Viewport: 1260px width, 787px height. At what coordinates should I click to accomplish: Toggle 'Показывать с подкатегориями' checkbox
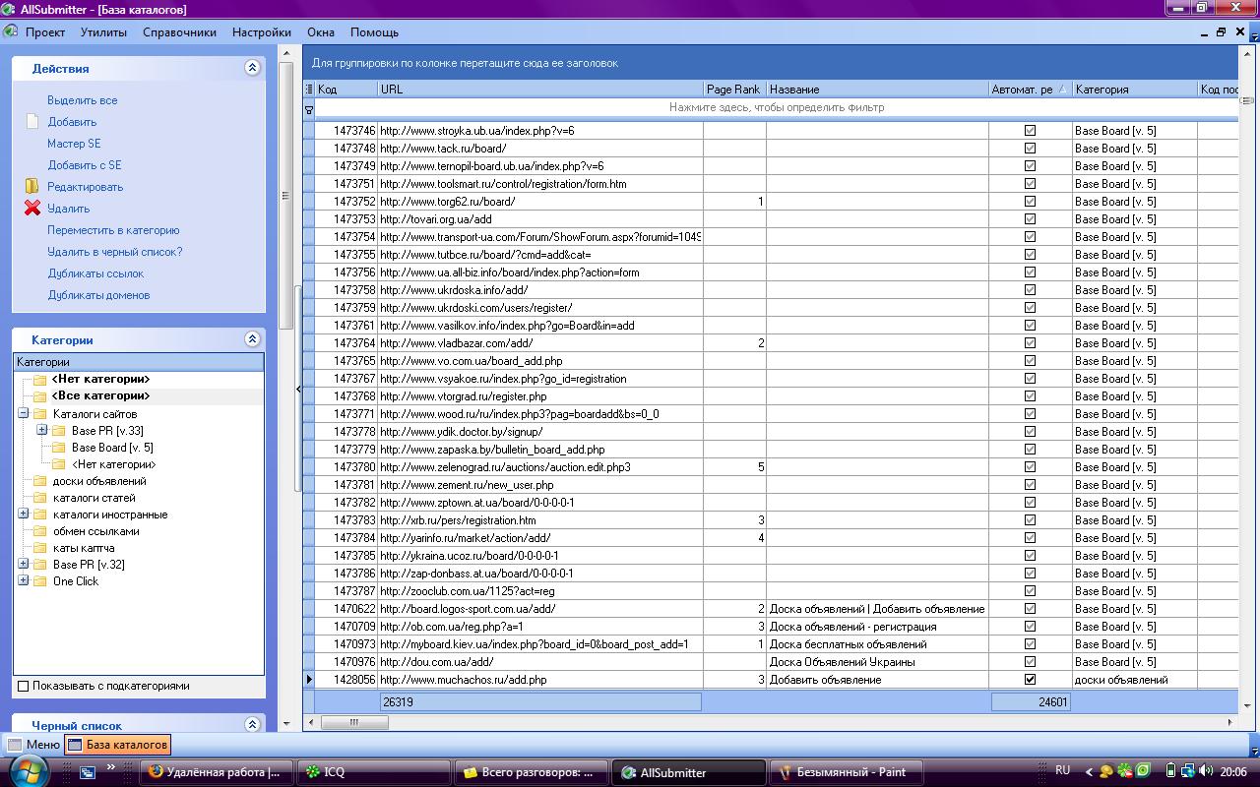coord(24,687)
